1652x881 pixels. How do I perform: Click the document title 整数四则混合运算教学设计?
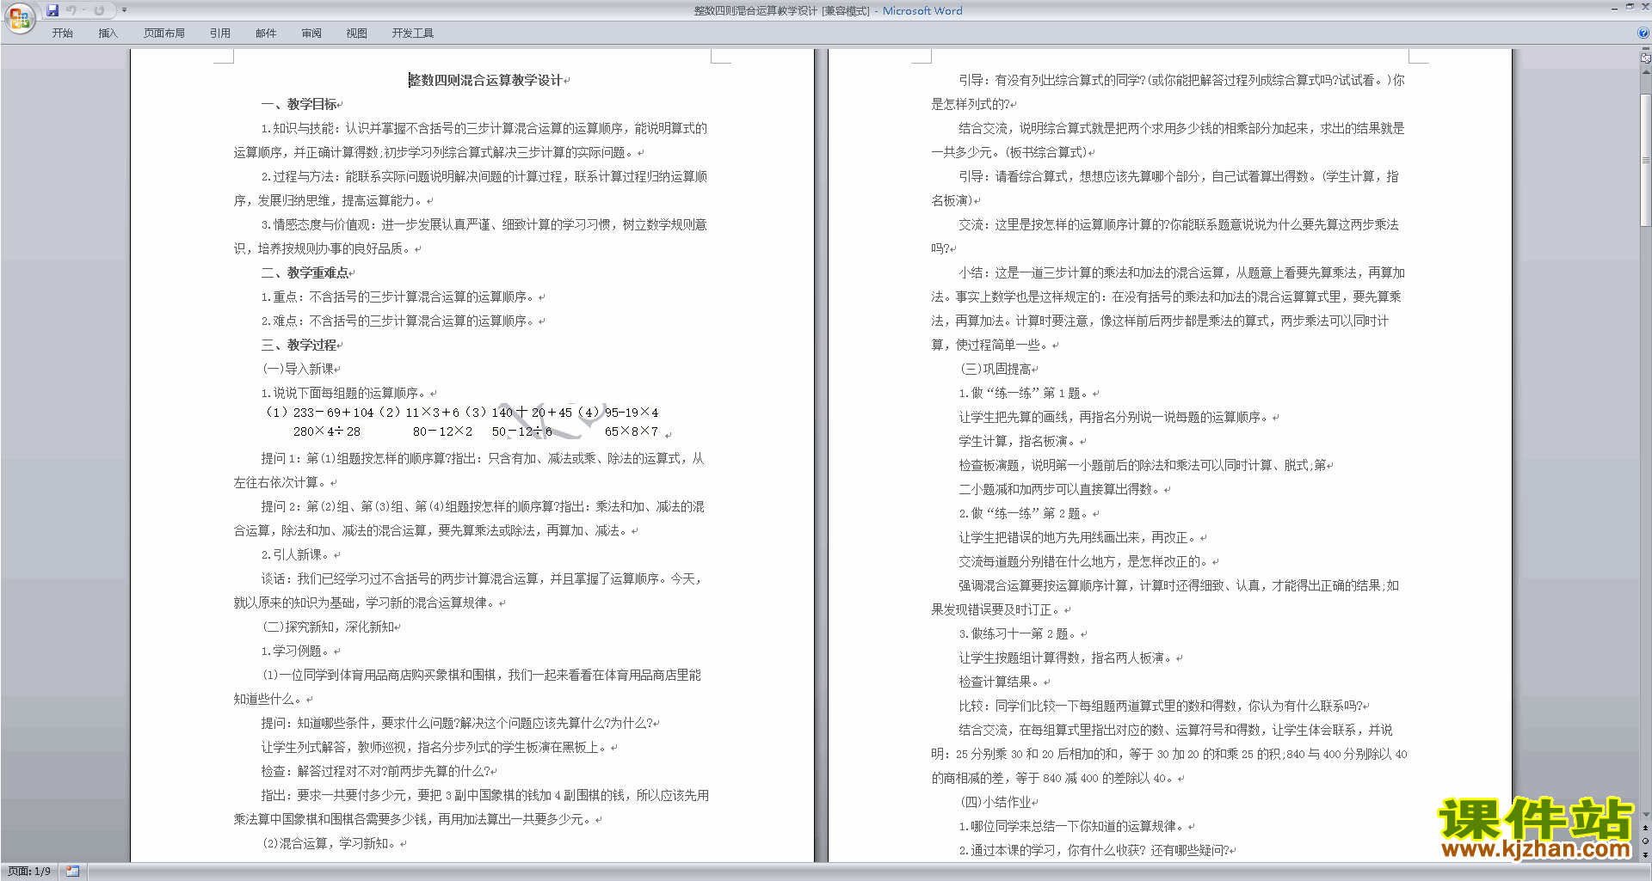click(x=485, y=80)
